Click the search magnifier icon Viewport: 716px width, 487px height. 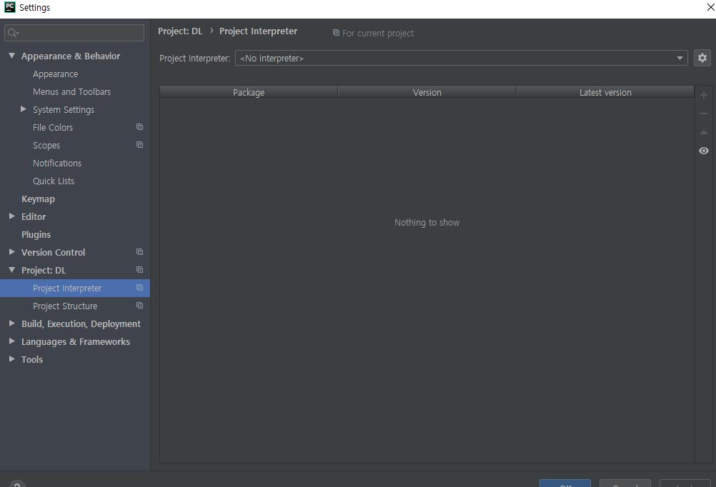(13, 33)
